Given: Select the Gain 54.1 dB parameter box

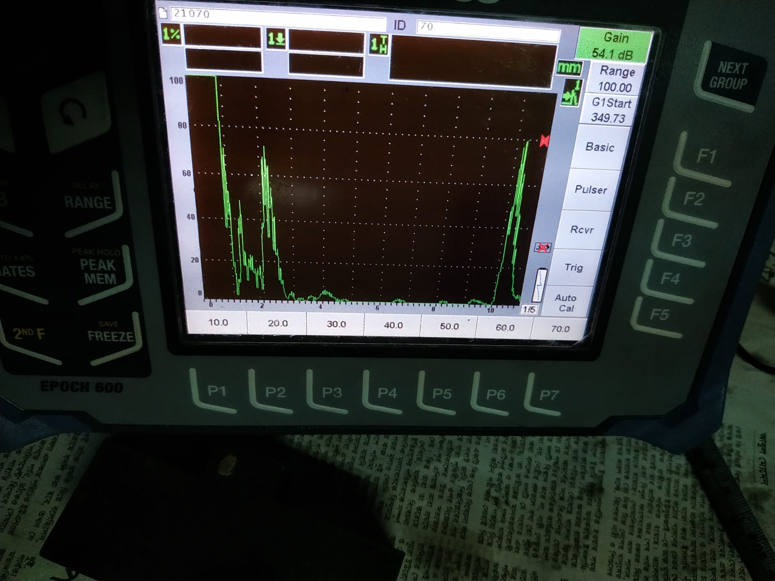Looking at the screenshot, I should [614, 46].
